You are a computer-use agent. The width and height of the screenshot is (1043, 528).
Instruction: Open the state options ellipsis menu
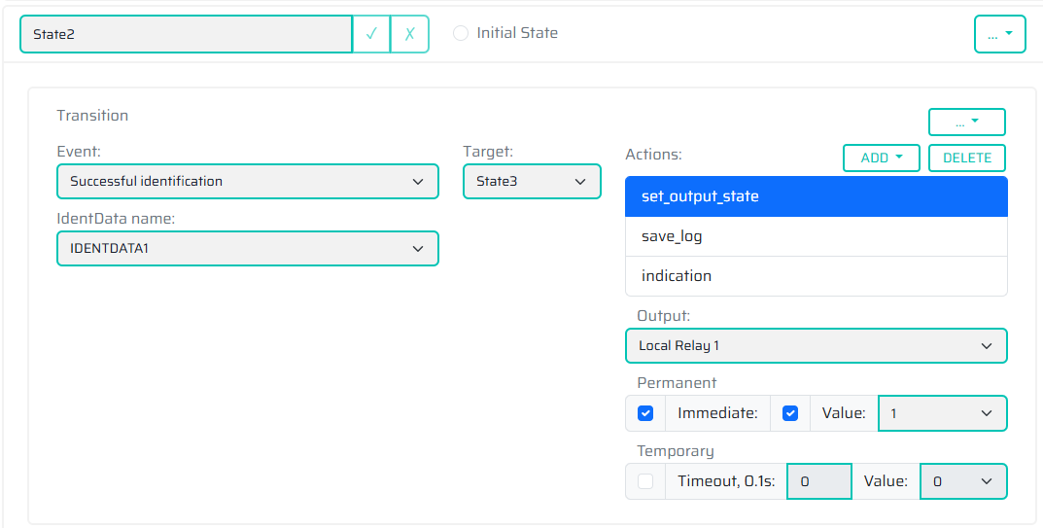1000,34
